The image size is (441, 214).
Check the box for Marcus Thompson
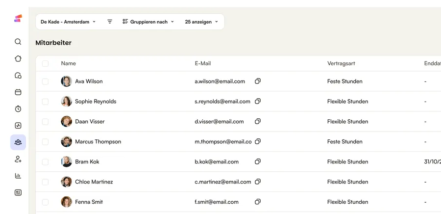pyautogui.click(x=45, y=142)
